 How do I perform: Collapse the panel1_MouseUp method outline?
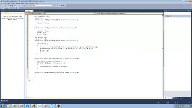28,28
